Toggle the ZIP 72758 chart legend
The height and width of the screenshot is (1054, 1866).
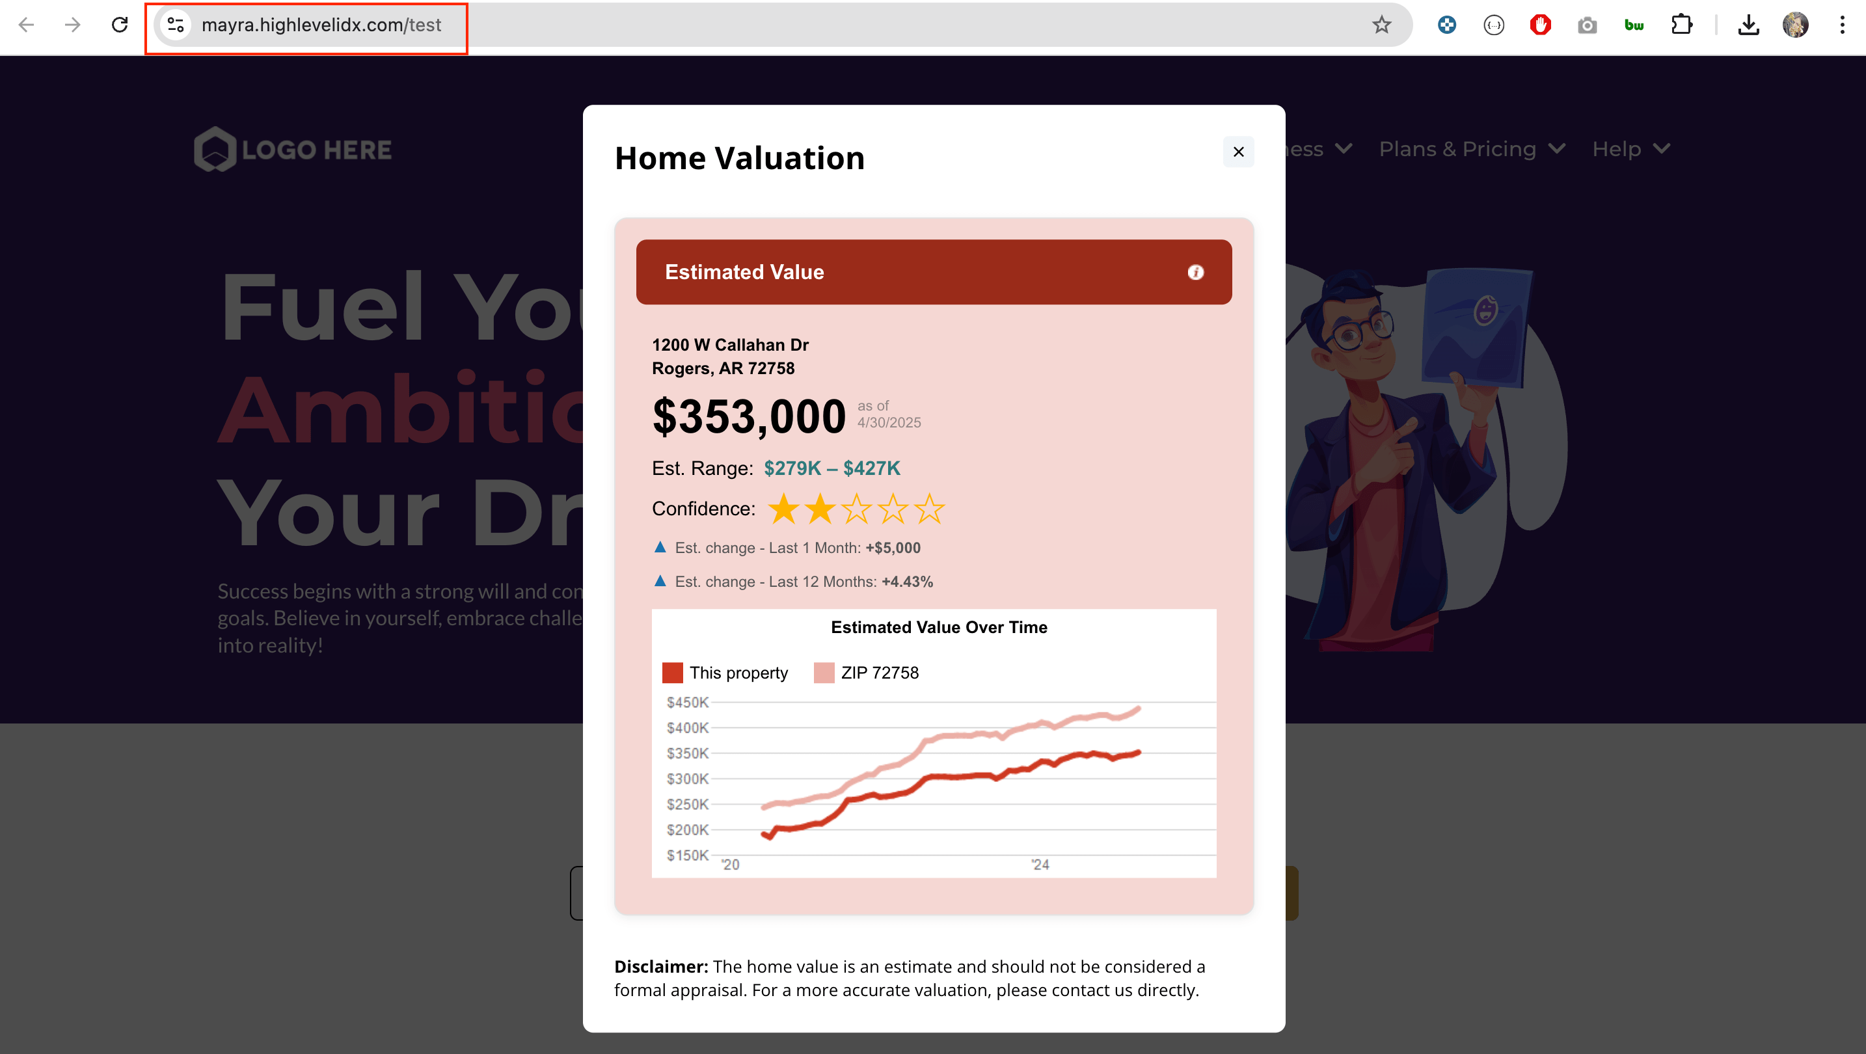point(867,672)
